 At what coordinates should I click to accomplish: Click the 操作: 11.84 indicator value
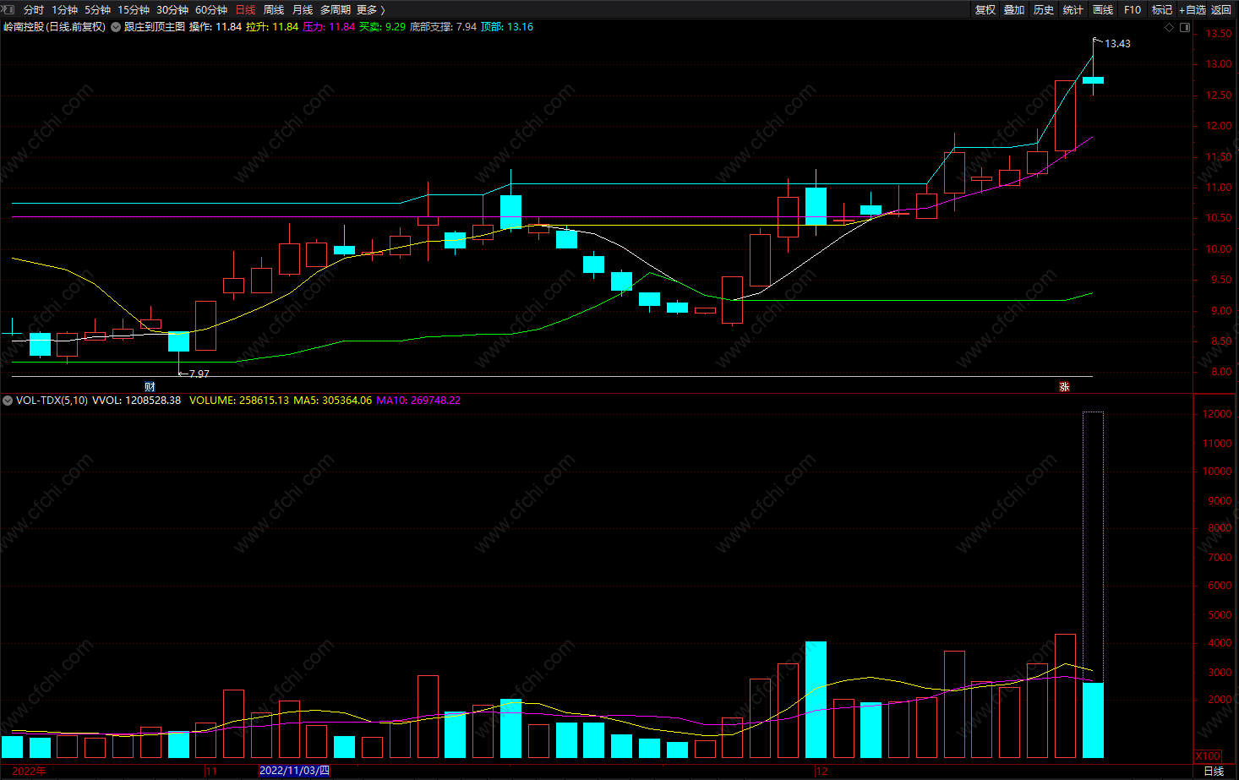tap(216, 27)
